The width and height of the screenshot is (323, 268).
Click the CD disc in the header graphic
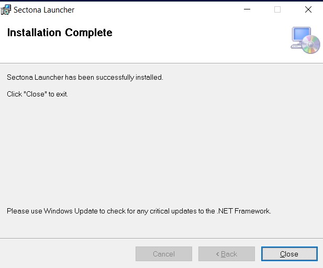[x=311, y=45]
